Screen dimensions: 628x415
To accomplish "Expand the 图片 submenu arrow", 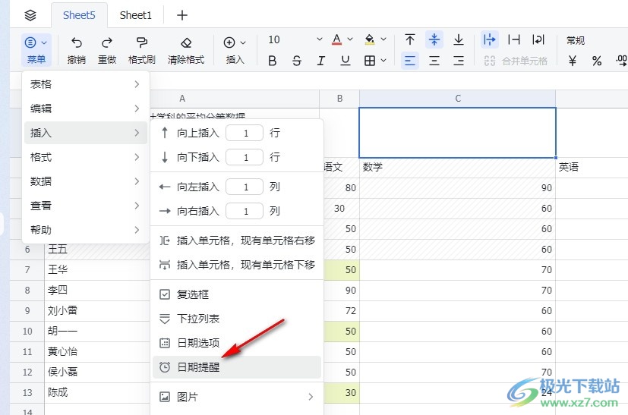I will pos(311,396).
